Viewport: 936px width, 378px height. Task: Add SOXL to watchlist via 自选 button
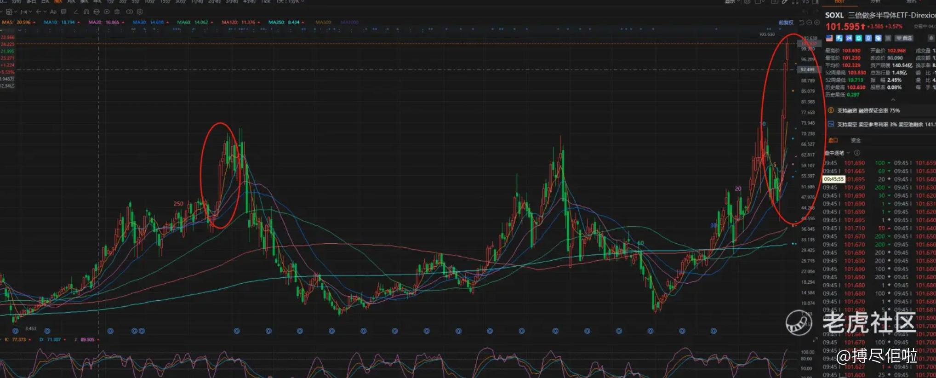click(904, 38)
